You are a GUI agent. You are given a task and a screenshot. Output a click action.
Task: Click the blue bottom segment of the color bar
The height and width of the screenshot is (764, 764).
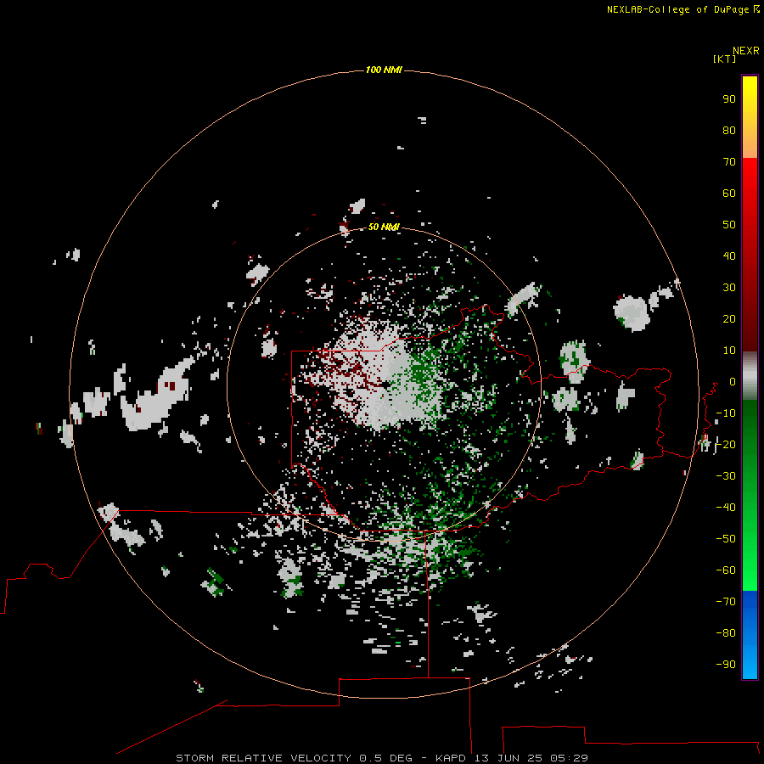pyautogui.click(x=750, y=635)
